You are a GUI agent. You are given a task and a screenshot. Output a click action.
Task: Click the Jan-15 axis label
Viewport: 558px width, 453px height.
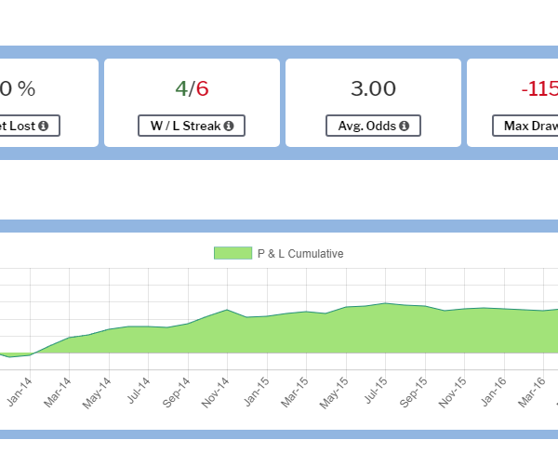pos(257,392)
